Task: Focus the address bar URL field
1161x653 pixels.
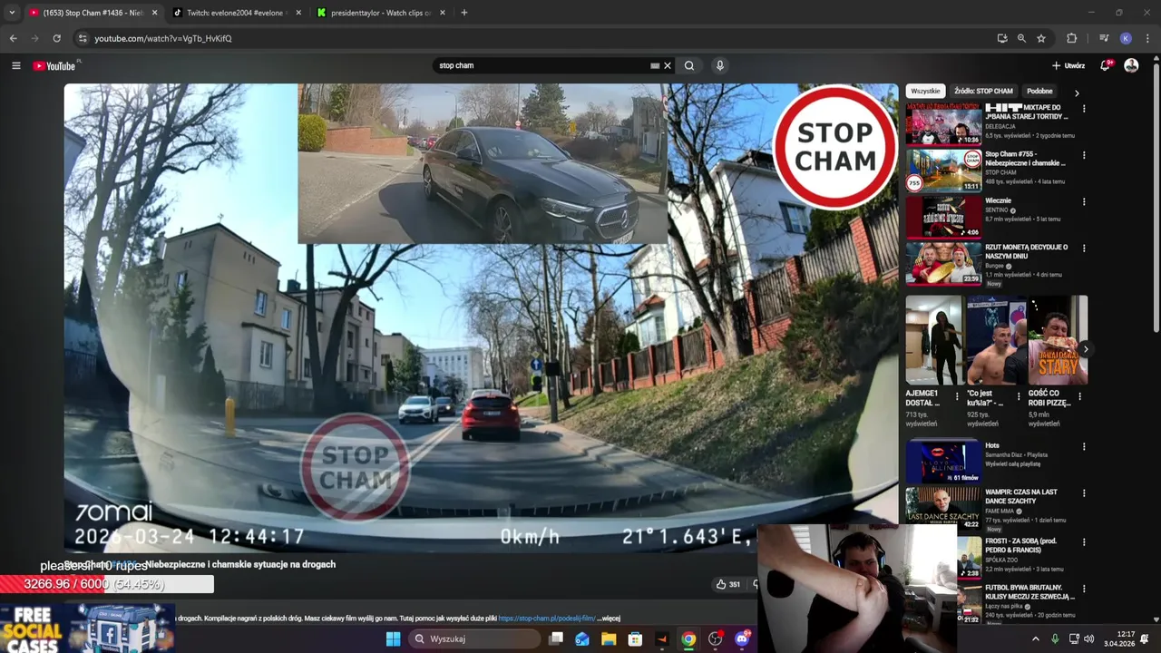Action: 535,38
